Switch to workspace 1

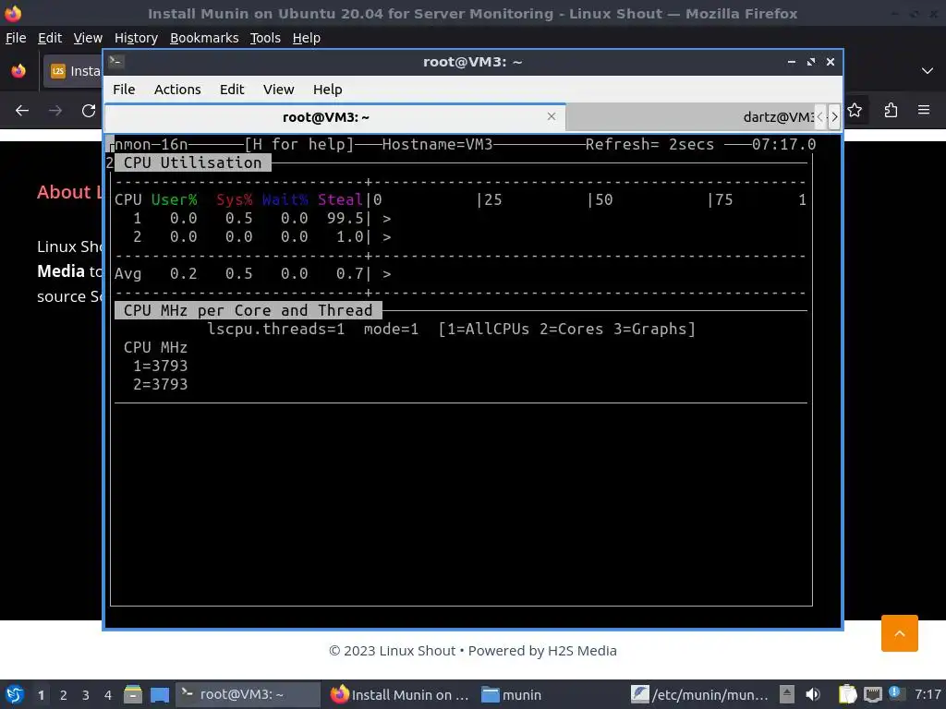pos(41,695)
